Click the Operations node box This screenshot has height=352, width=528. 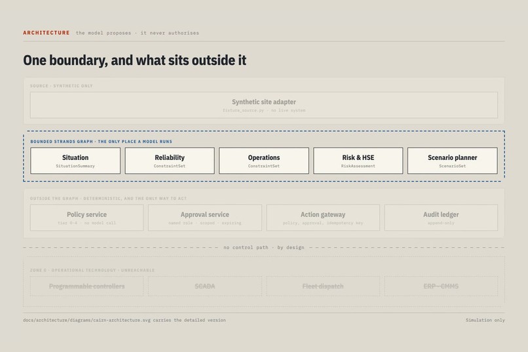point(264,161)
